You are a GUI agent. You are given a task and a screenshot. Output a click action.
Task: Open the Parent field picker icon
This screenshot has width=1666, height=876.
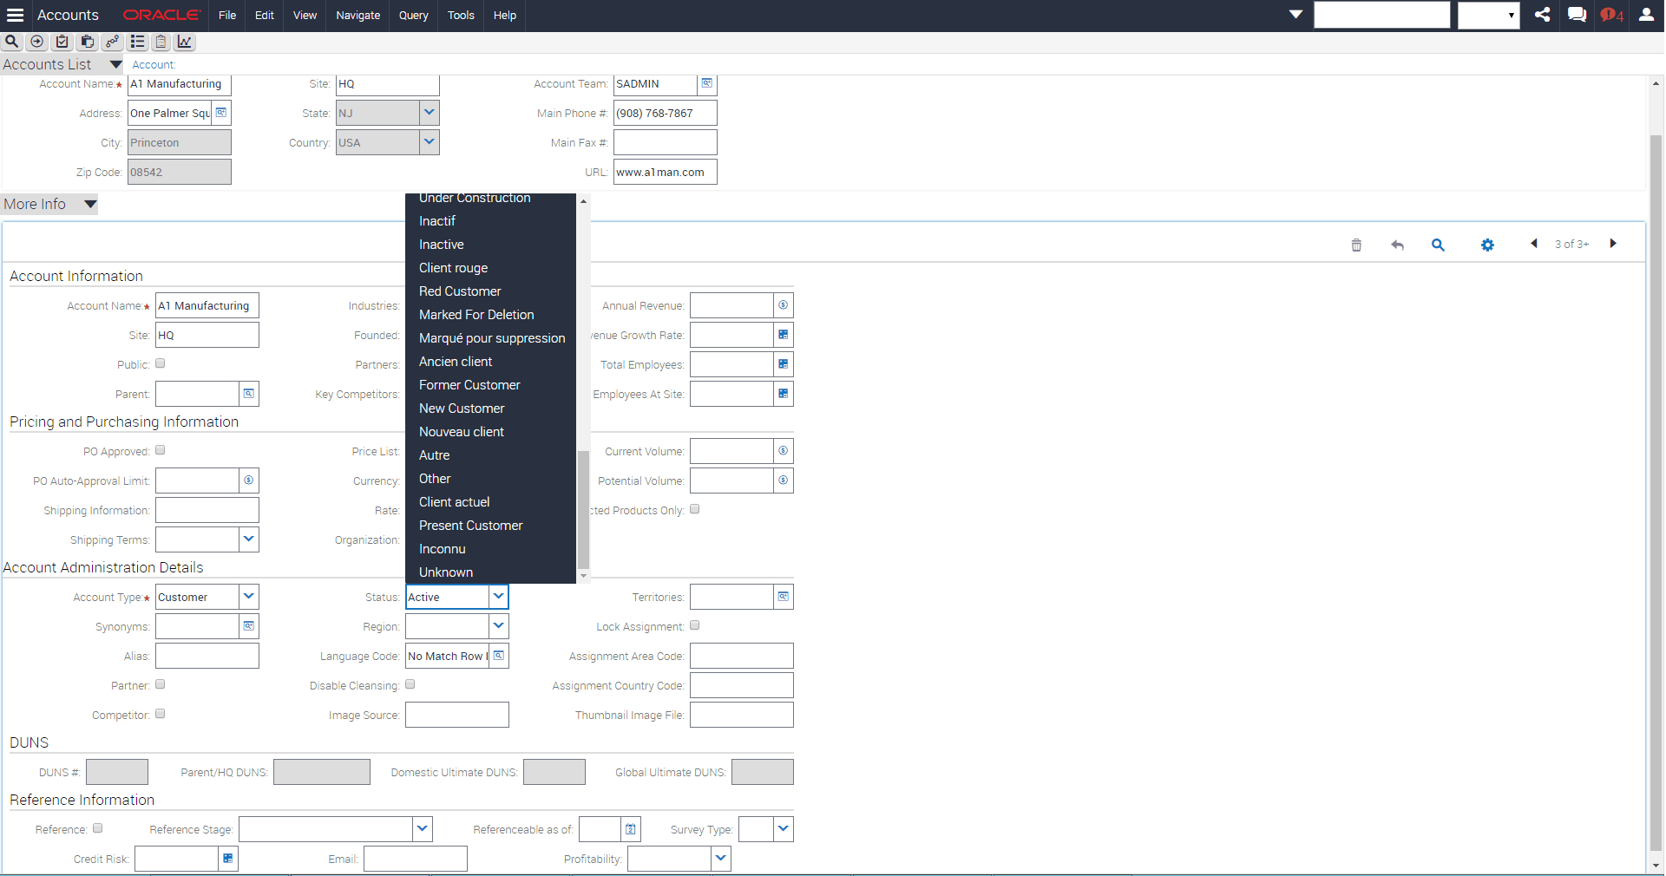pos(249,394)
